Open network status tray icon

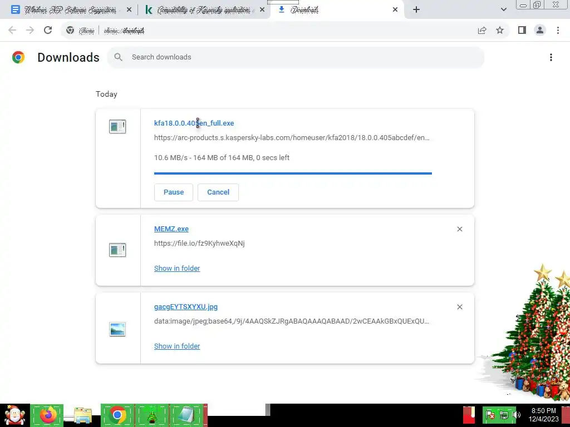click(503, 415)
